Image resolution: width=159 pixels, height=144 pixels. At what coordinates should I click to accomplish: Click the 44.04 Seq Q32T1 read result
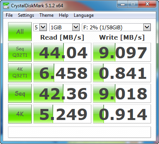[62, 52]
